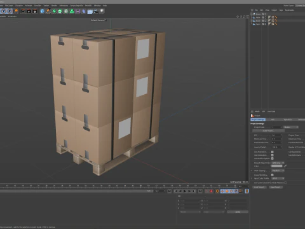Click the Autokeying button in timeline
The width and height of the screenshot is (305, 229).
[211, 191]
